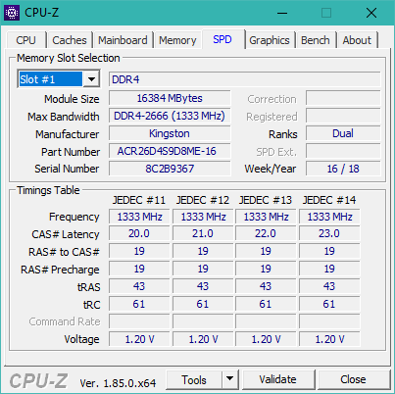
Task: Click the serial number 8C2B9367
Action: click(x=170, y=169)
